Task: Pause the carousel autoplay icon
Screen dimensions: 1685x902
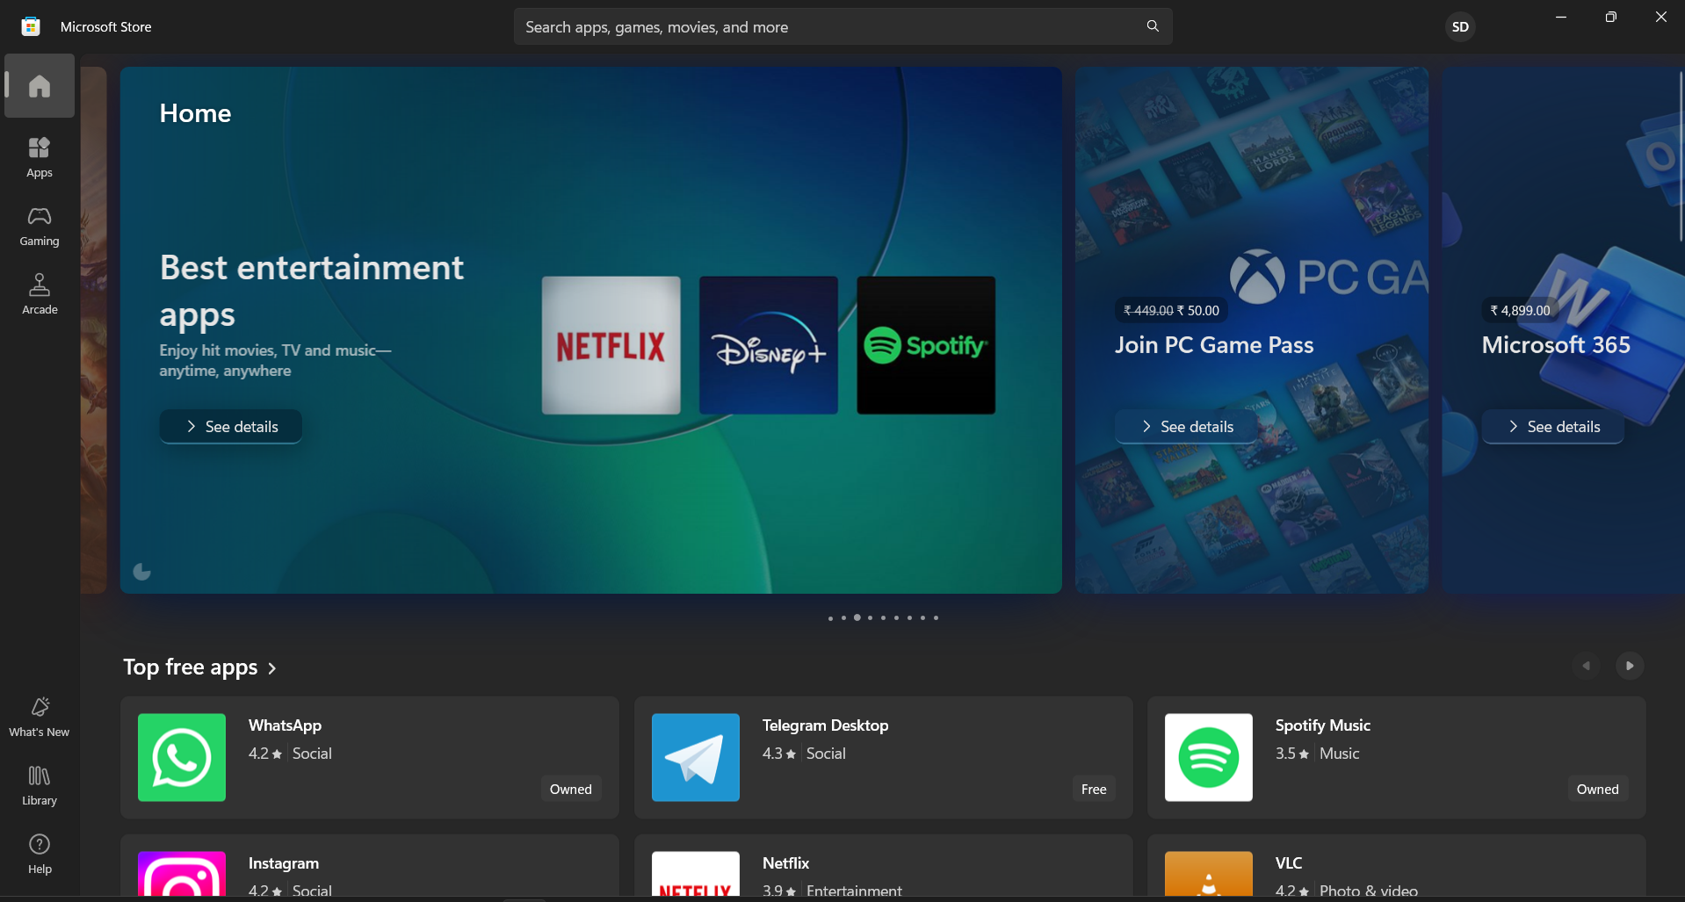Action: click(x=141, y=572)
